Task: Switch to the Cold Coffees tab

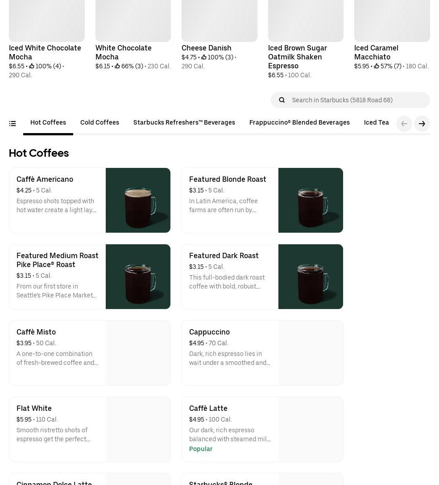Action: (99, 123)
